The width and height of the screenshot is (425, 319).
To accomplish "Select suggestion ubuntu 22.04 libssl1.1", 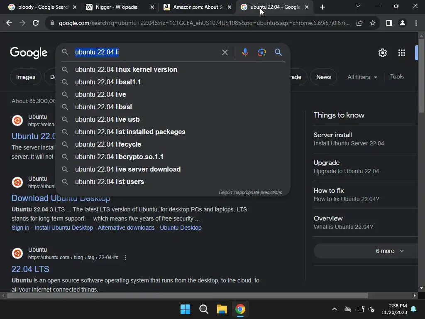I will pos(173,82).
